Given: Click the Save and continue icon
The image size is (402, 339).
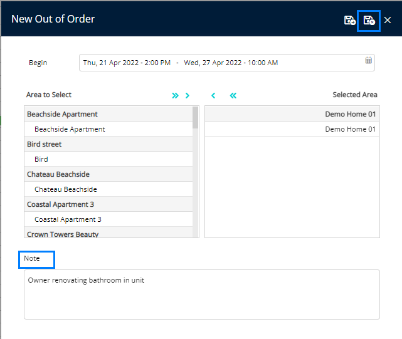Looking at the screenshot, I should click(x=350, y=20).
